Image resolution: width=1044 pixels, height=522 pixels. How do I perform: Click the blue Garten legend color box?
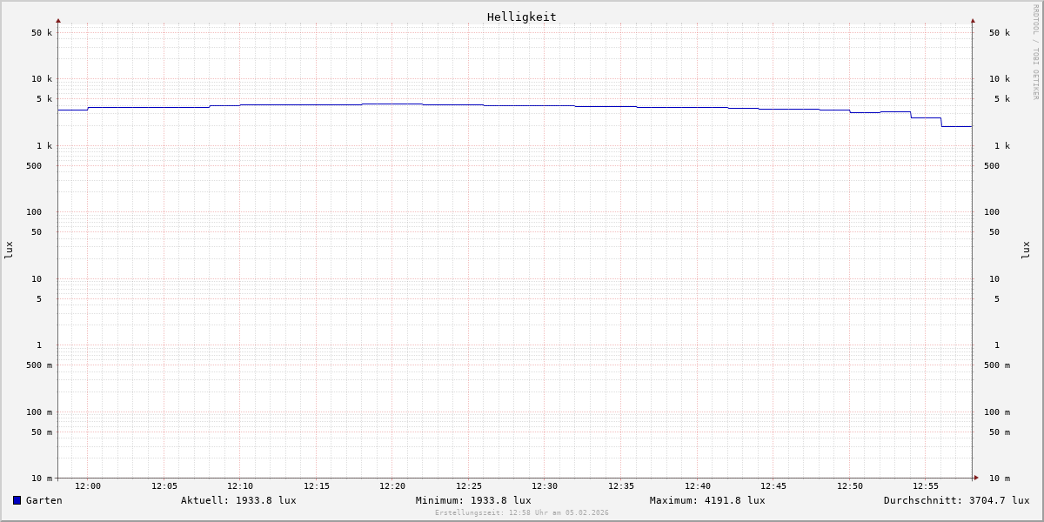[17, 500]
